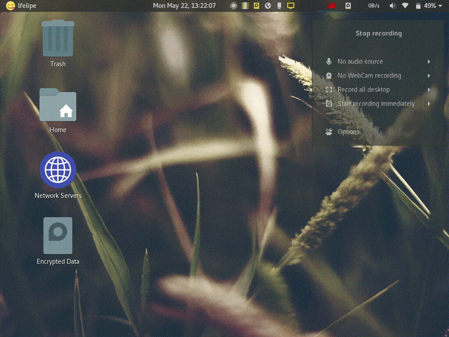The image size is (449, 337).
Task: Click the record area brackets icon
Action: click(329, 90)
